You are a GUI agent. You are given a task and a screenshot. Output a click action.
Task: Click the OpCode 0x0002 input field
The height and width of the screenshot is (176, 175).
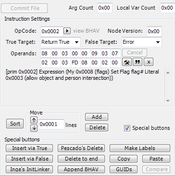[x=52, y=31]
